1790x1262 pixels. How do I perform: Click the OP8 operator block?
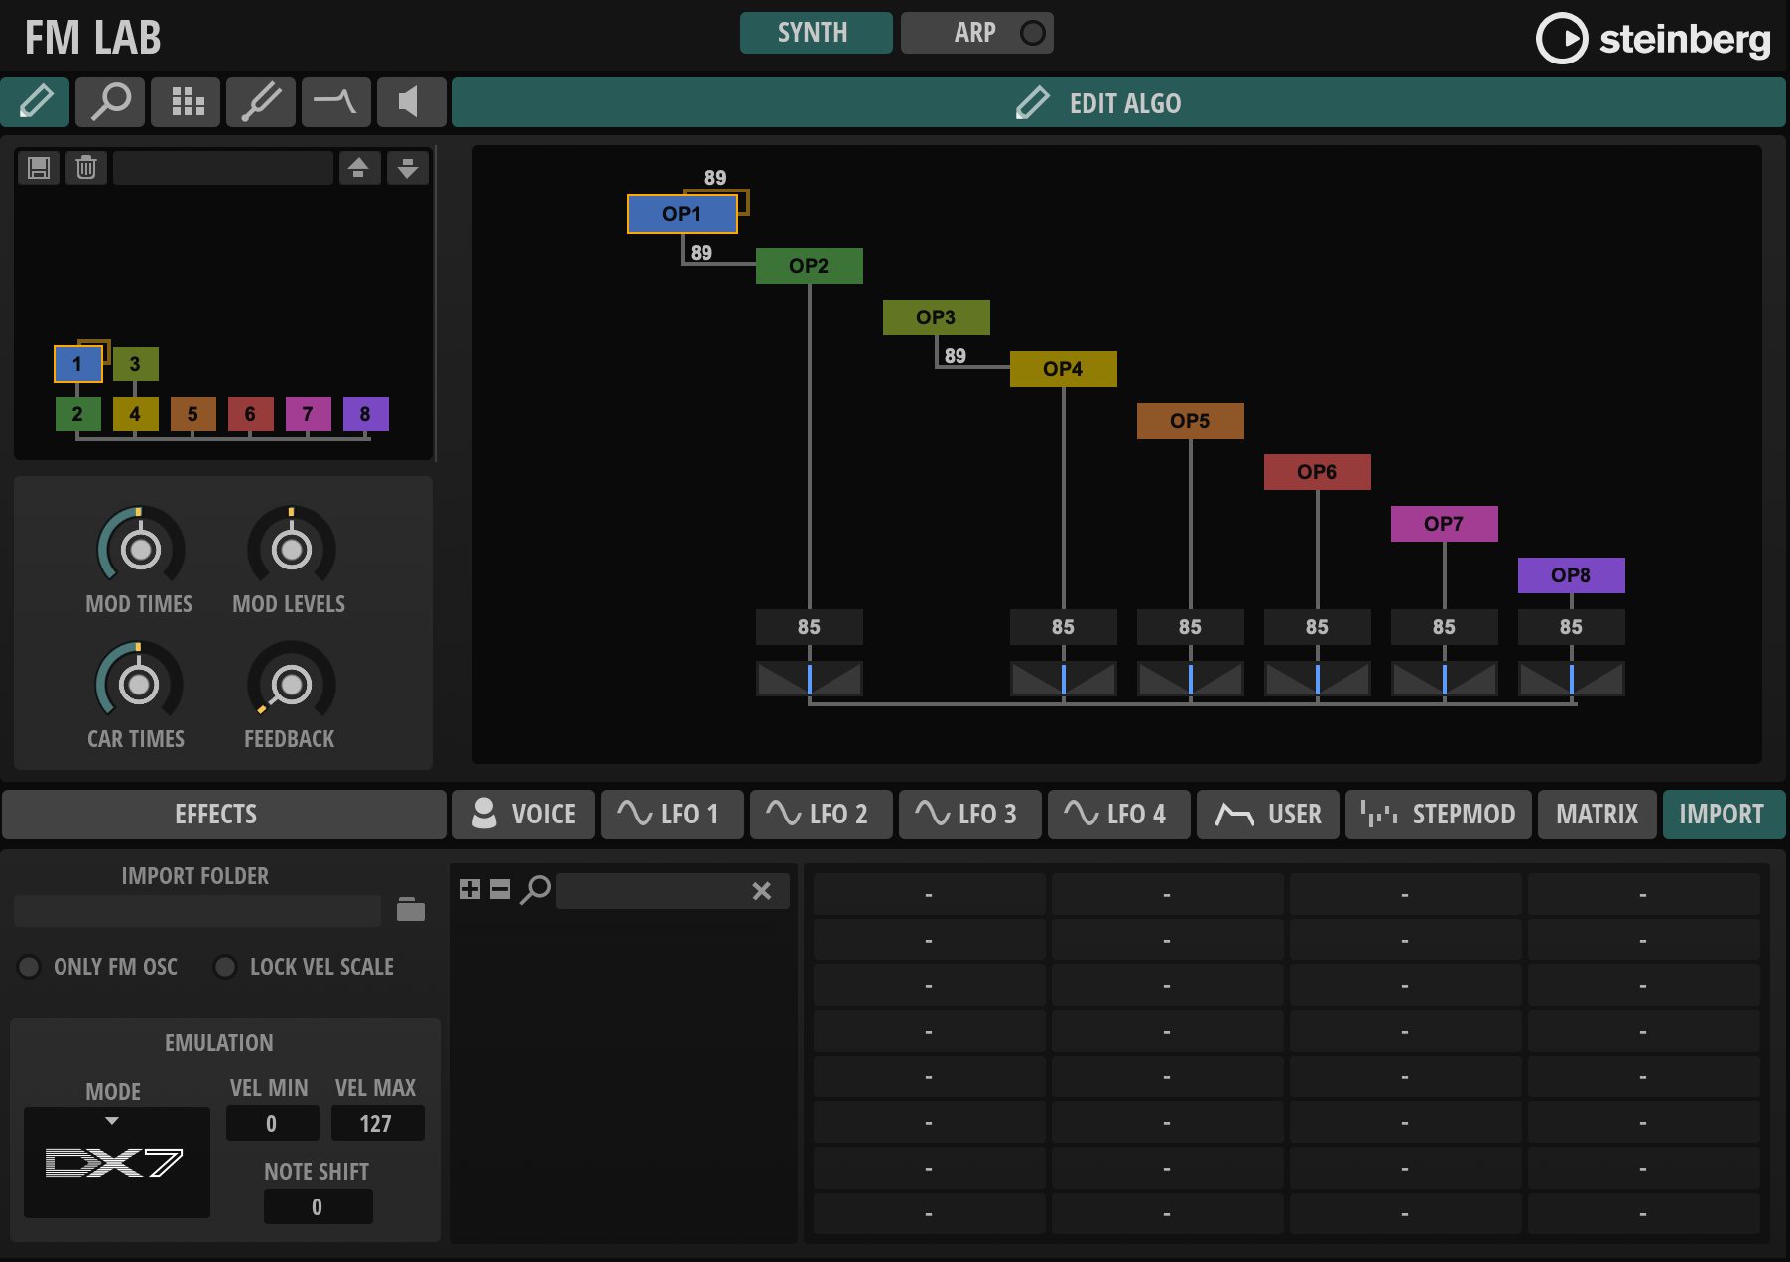[1571, 575]
